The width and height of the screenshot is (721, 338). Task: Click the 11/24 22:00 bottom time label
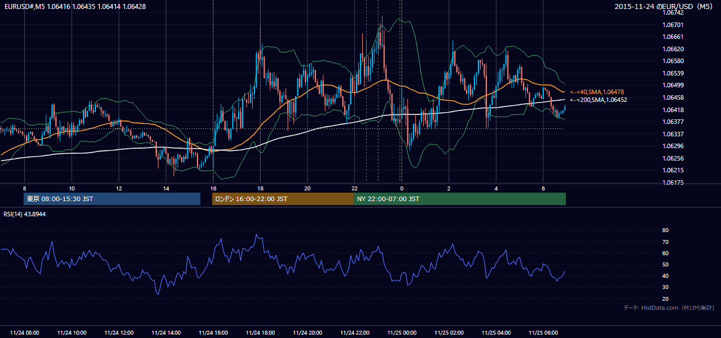354,333
